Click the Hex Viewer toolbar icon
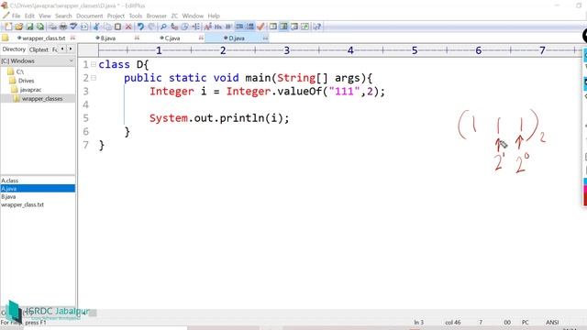Screen dimensions: 587x330 click(x=218, y=27)
